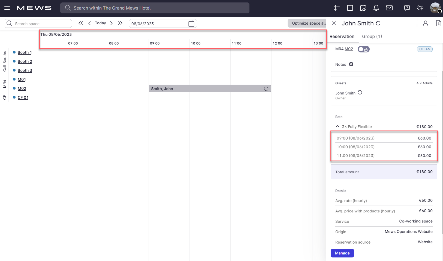443x261 pixels.
Task: Collapse the Fully Flexible rate breakdown
Action: (x=337, y=126)
